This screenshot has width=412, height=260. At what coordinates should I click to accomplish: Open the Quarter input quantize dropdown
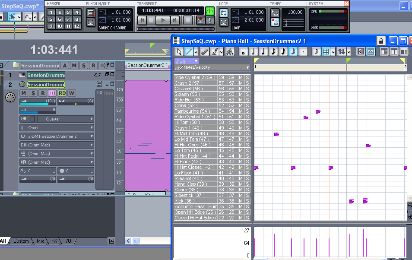[x=57, y=119]
